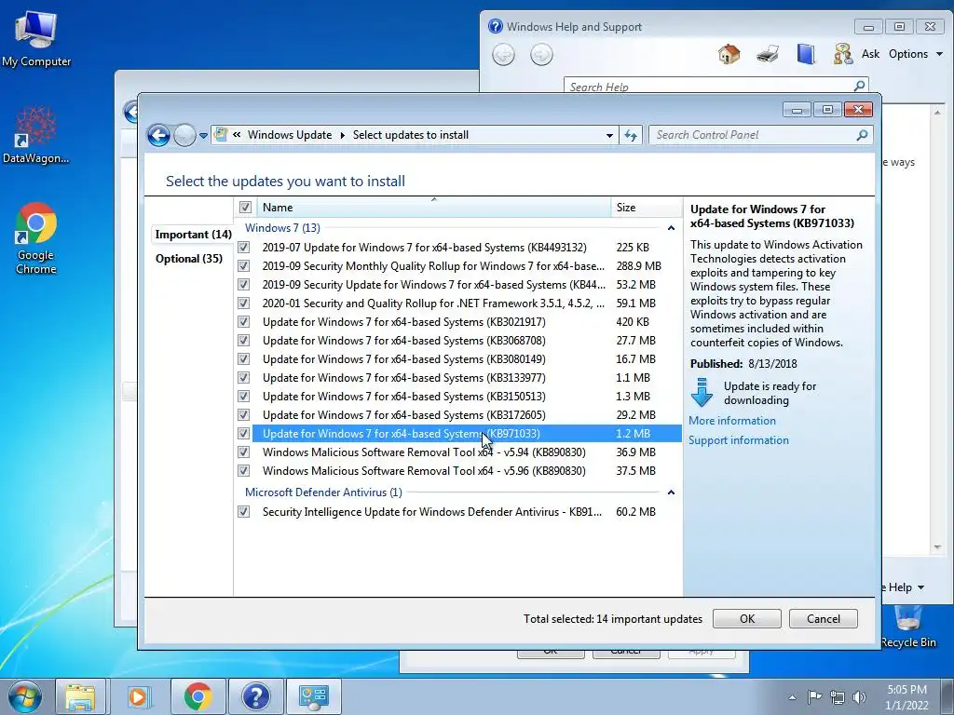
Task: Uncheck the .NET Framework rollup checkbox
Action: tap(244, 304)
